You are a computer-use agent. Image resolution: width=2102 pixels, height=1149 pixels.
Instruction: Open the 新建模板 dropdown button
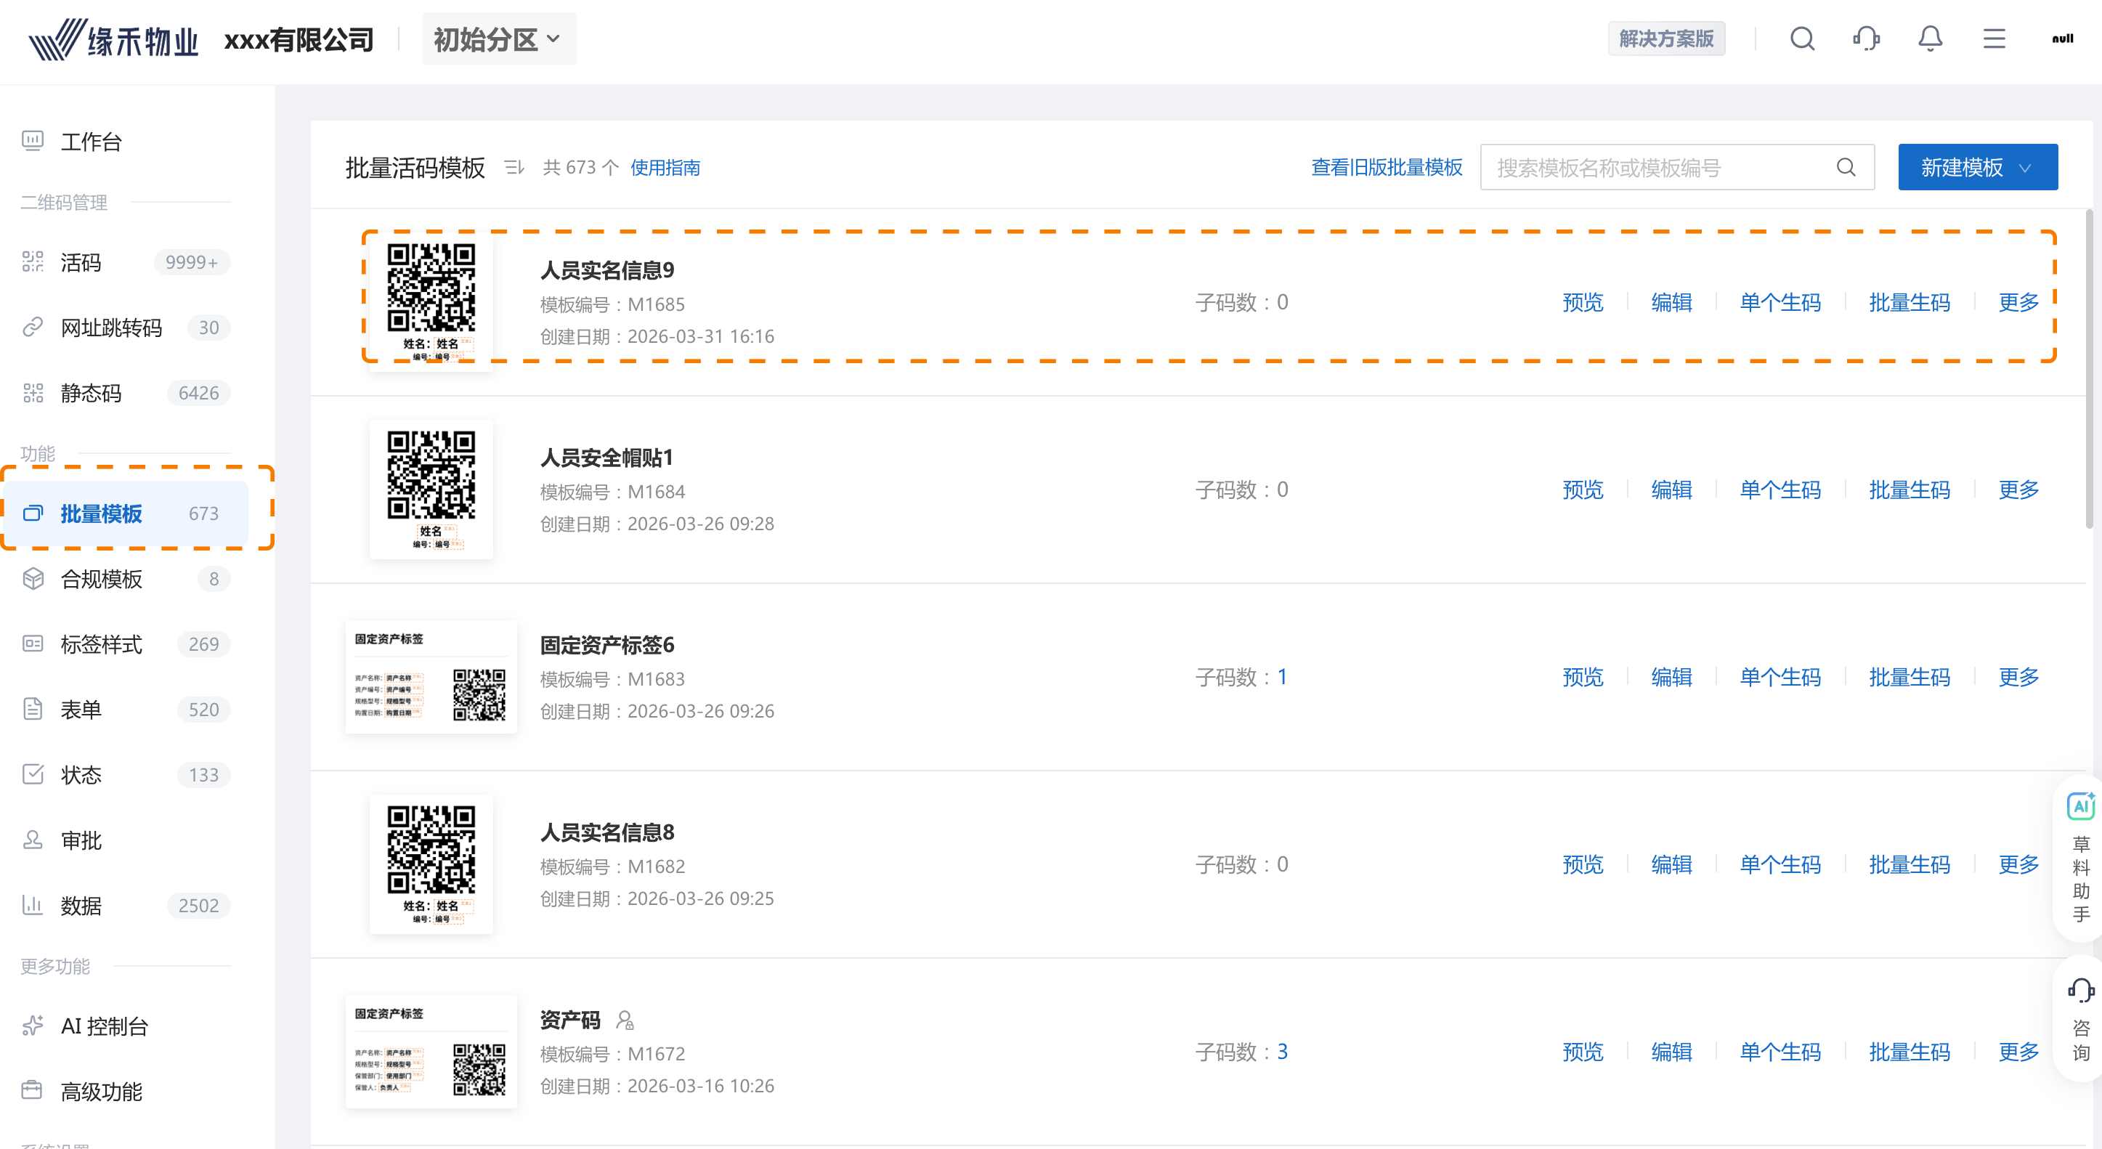(x=1977, y=167)
